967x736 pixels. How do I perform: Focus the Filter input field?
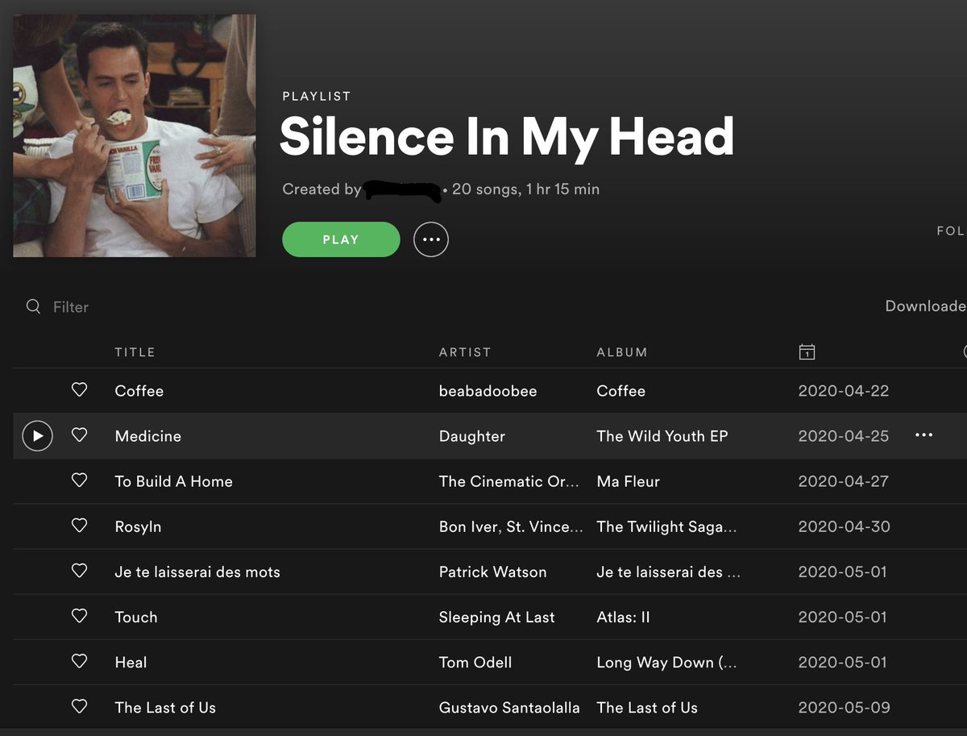click(x=71, y=307)
